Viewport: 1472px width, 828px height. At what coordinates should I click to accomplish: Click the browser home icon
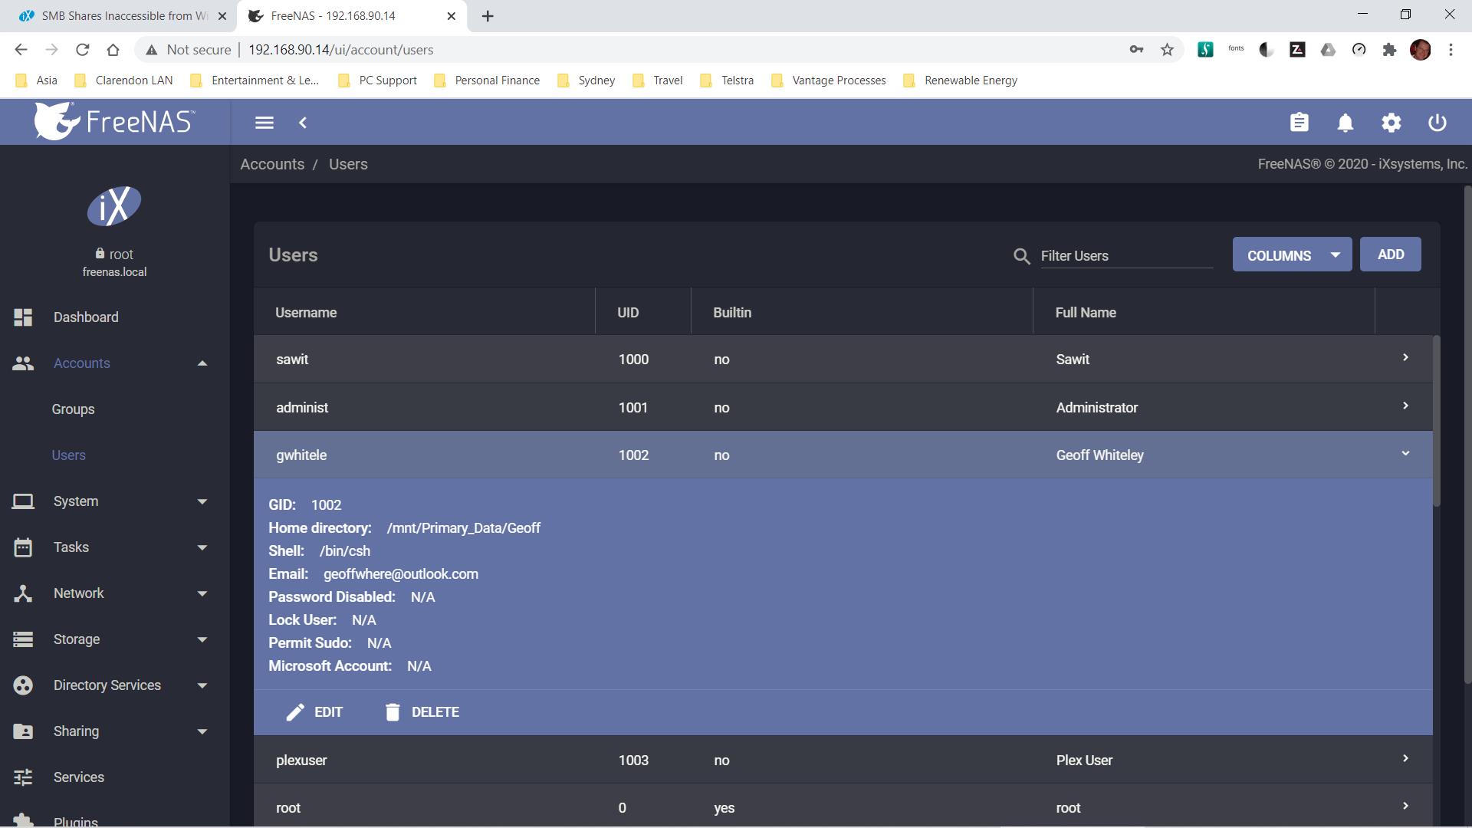(113, 50)
